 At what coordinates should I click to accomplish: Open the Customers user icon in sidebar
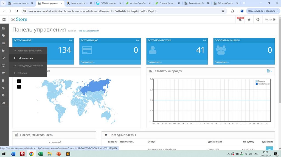(x=4, y=80)
